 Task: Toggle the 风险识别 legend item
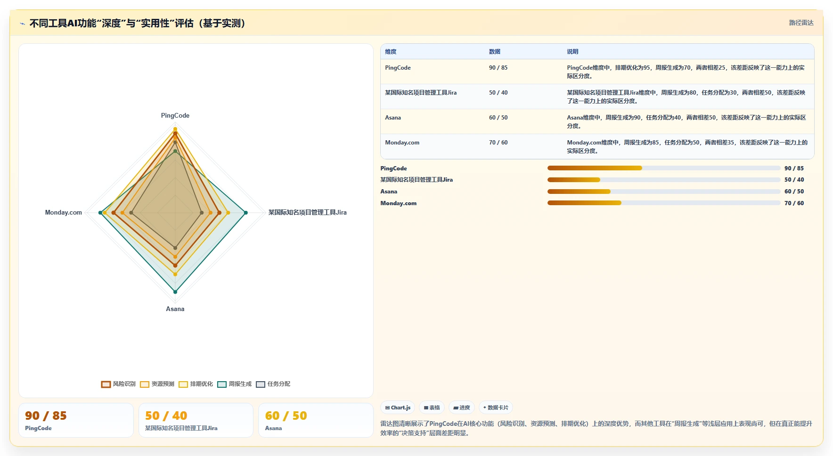coord(119,384)
